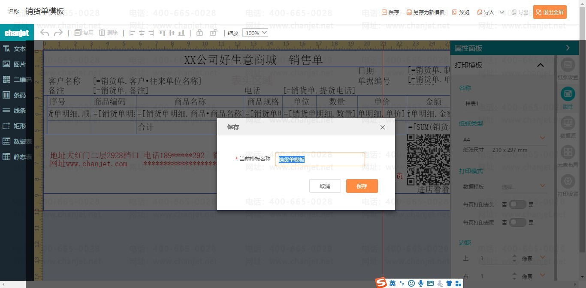
Task: Click the undo arrow in toolbar
Action: point(45,33)
